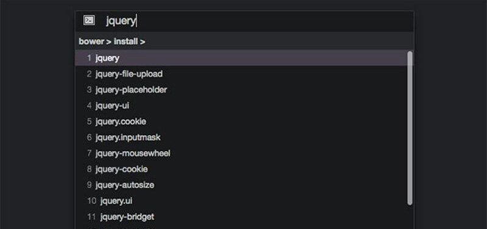The image size is (487, 229).
Task: Click into the jquery search field
Action: point(258,21)
